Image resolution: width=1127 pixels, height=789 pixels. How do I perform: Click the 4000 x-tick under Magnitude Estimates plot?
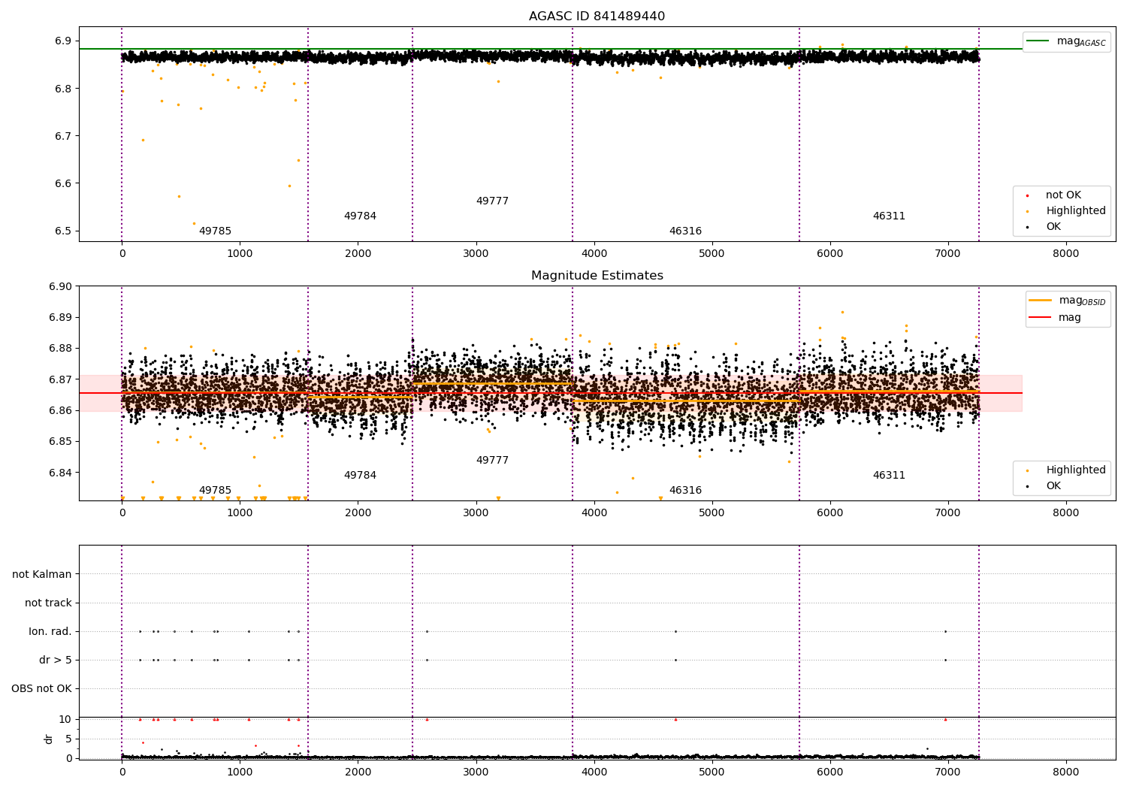pyautogui.click(x=594, y=512)
